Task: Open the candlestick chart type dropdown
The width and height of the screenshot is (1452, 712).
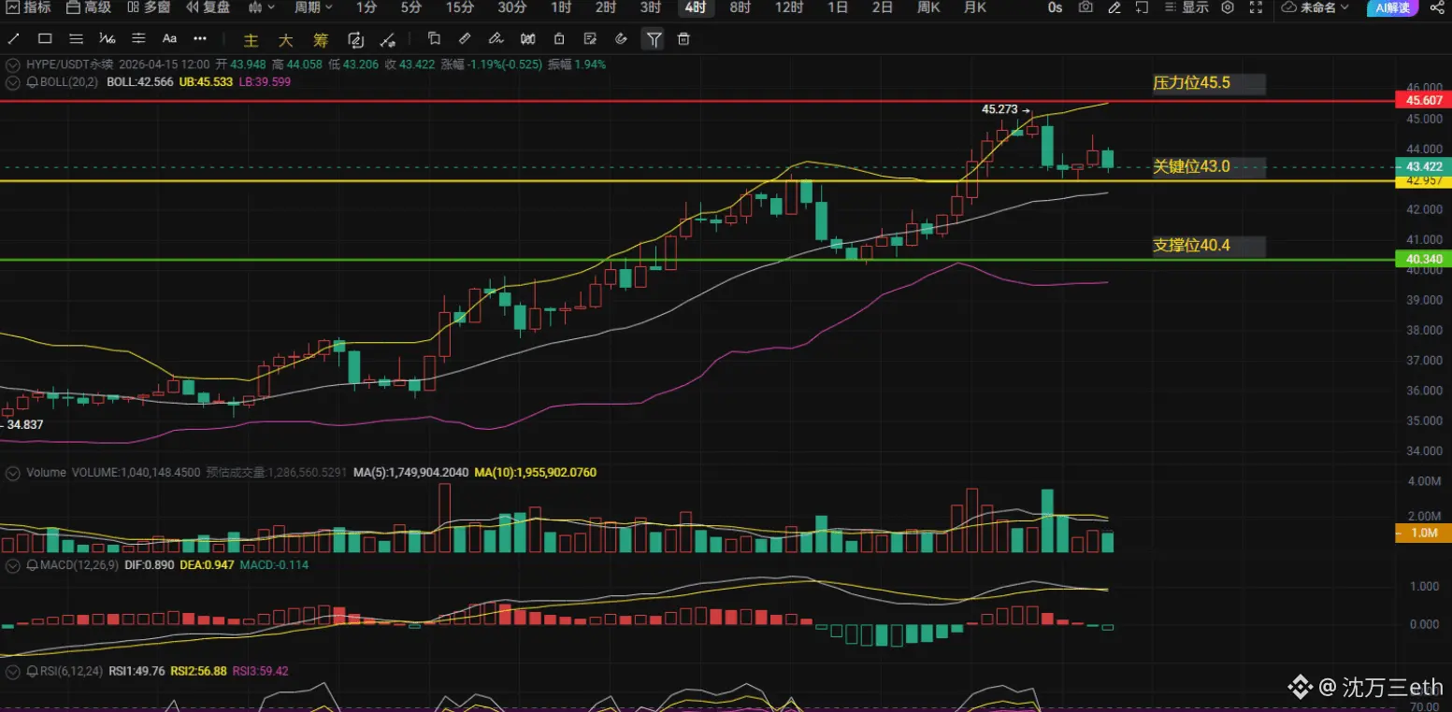Action: click(262, 7)
